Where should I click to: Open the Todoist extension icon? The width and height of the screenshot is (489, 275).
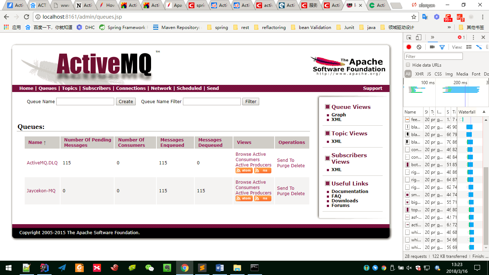(460, 17)
